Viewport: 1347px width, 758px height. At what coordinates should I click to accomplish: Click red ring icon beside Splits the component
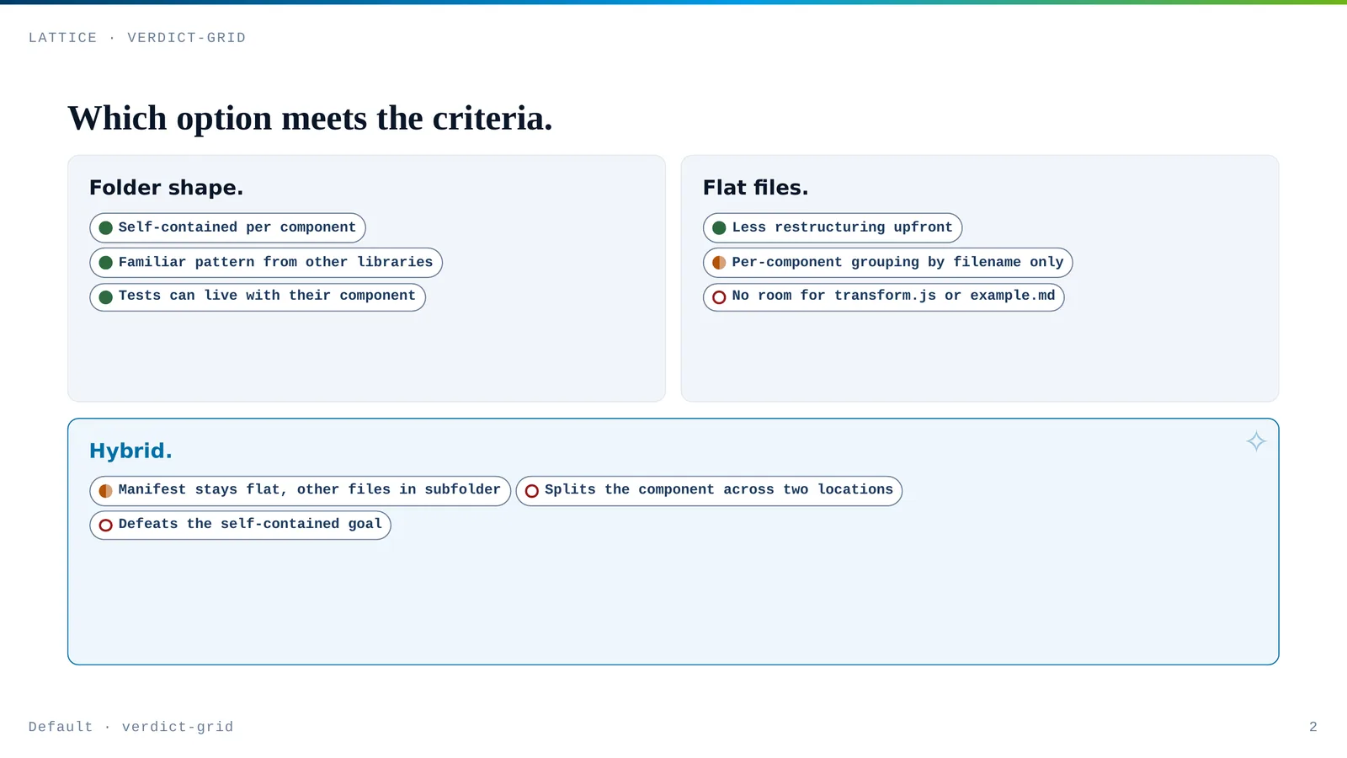tap(532, 491)
